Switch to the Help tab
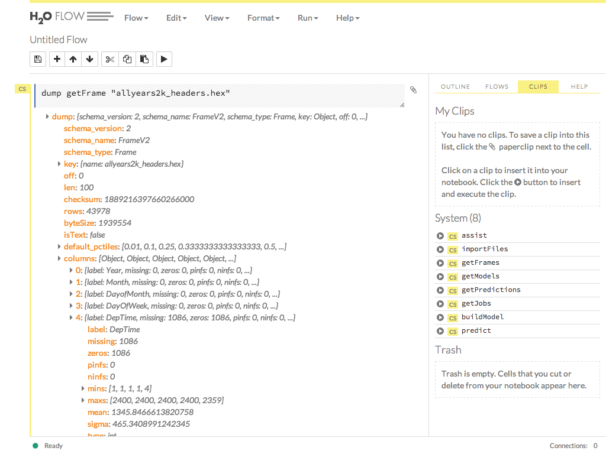Image resolution: width=606 pixels, height=454 pixels. tap(579, 86)
